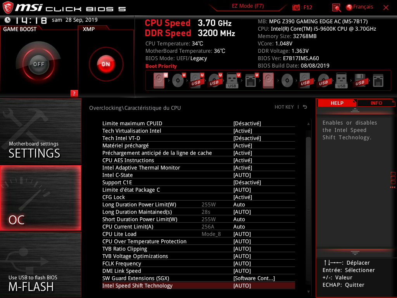Select the USB floppy boot device icon
Screen dimensions: 397x298
click(360, 80)
